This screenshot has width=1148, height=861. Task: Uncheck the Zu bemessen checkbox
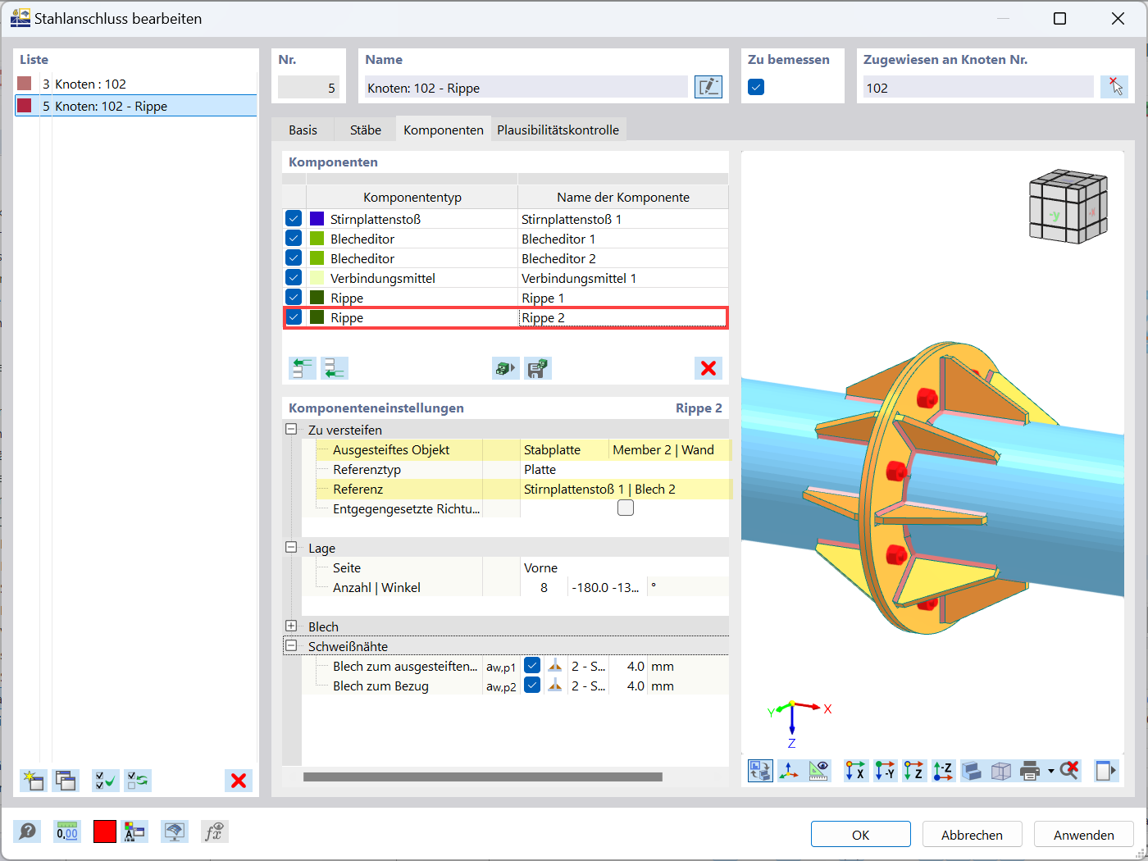point(756,87)
